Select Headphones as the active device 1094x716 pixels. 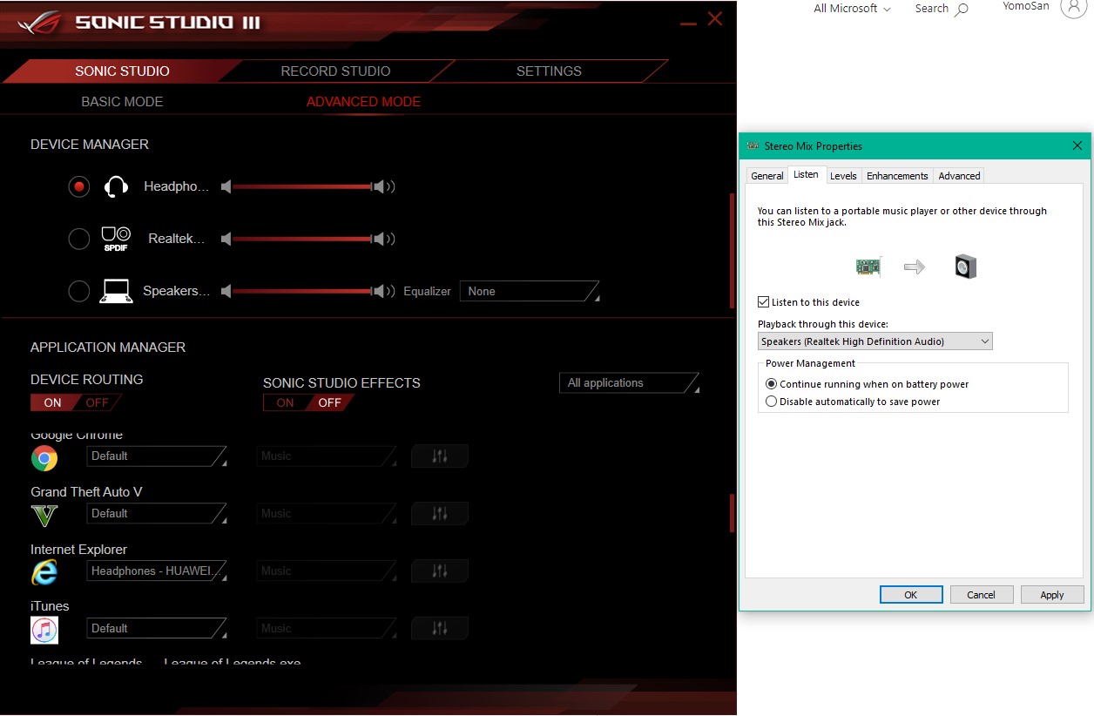pos(79,186)
